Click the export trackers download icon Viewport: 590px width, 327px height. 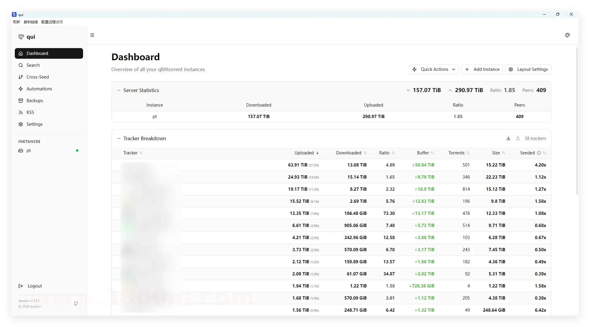coord(508,138)
